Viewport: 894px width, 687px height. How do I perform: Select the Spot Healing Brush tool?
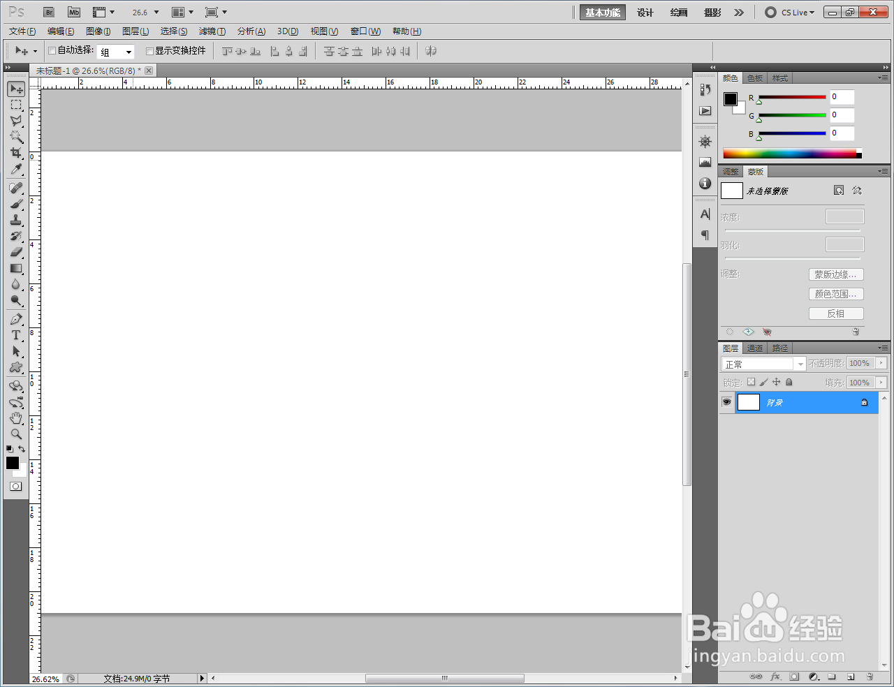[x=16, y=188]
